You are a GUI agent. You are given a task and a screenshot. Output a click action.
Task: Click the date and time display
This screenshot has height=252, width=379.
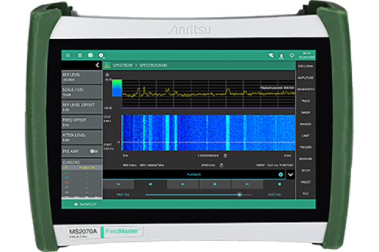[307, 55]
